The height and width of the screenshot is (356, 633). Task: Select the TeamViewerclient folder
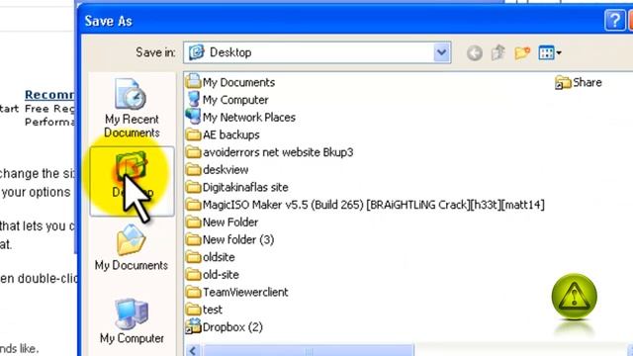click(237, 293)
